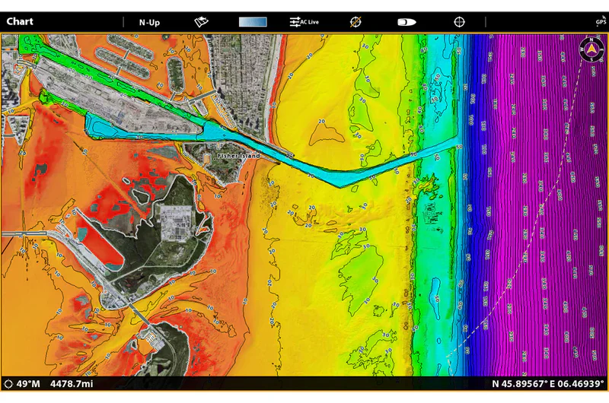Toggle the crossed-out waypoint target icon

point(356,22)
